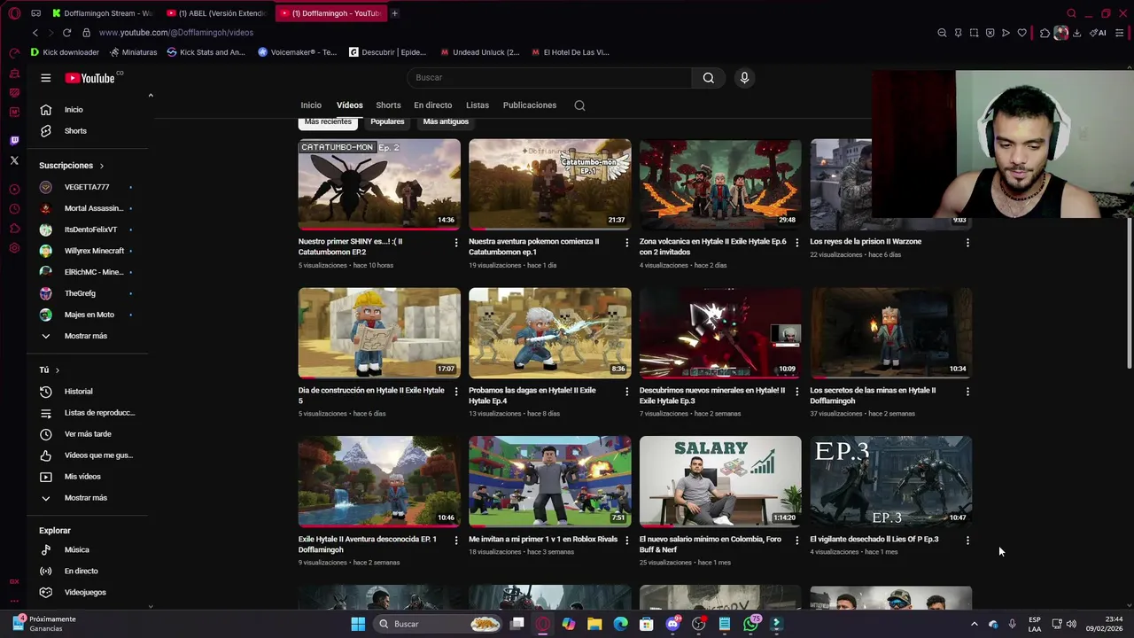Viewport: 1134px width, 638px height.
Task: Open Shorts in the left sidebar
Action: [x=89, y=131]
